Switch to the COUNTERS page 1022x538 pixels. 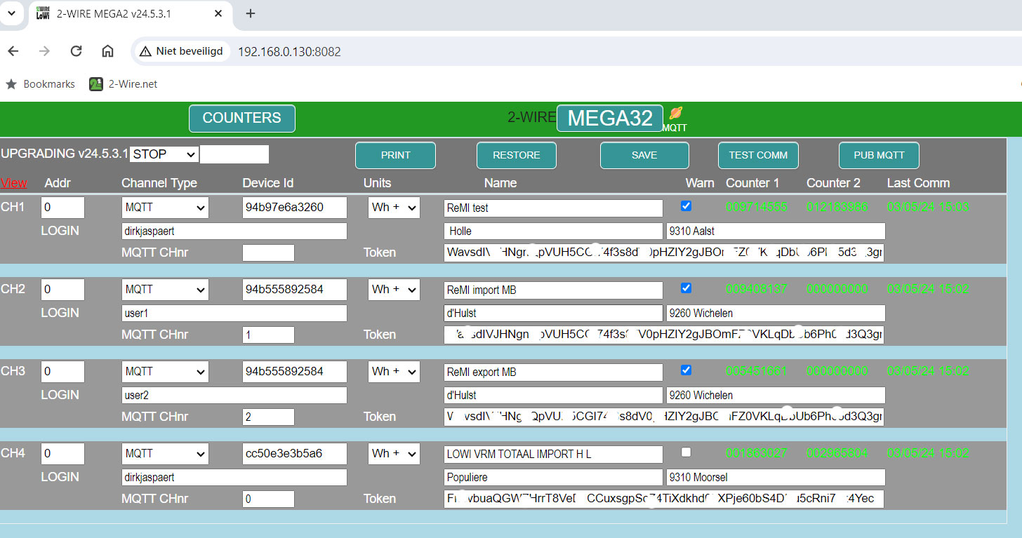tap(242, 119)
